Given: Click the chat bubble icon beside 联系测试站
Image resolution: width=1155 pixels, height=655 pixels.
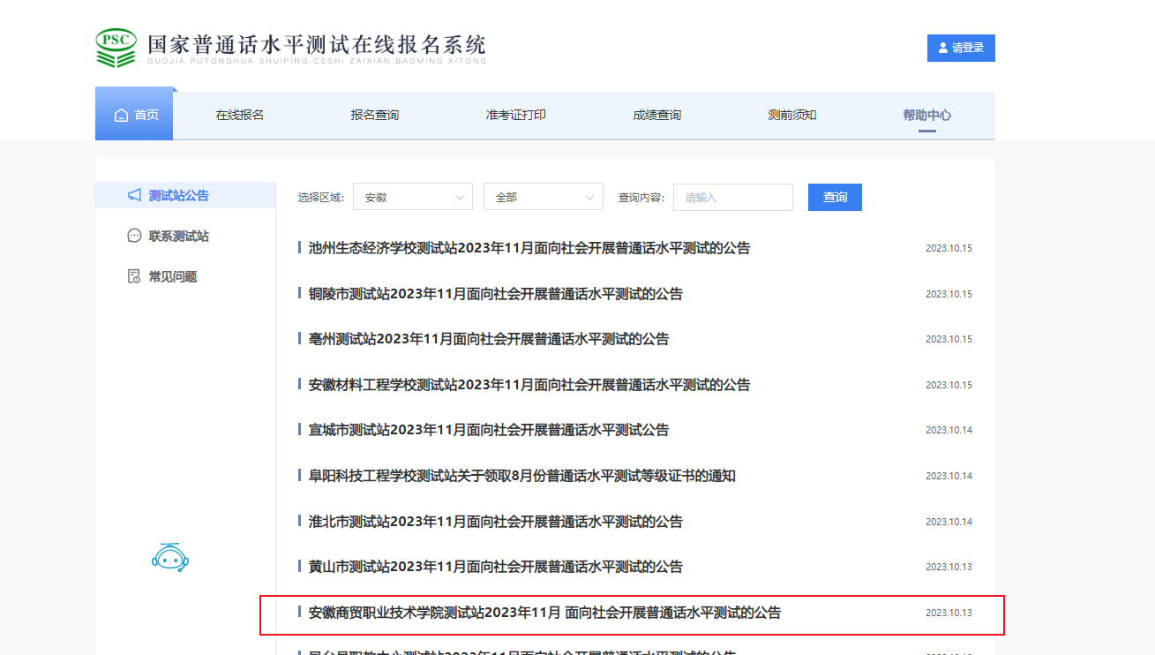Looking at the screenshot, I should pos(134,236).
